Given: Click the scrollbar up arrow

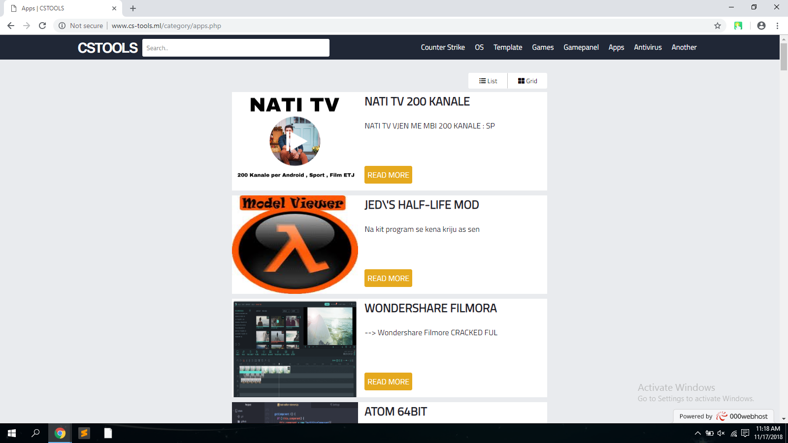Looking at the screenshot, I should pyautogui.click(x=784, y=39).
